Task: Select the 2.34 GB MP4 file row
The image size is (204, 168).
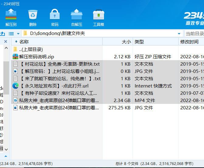Action: tap(59, 101)
